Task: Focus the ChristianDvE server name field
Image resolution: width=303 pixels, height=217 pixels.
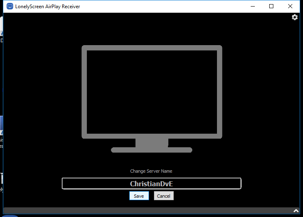Action: [x=151, y=183]
